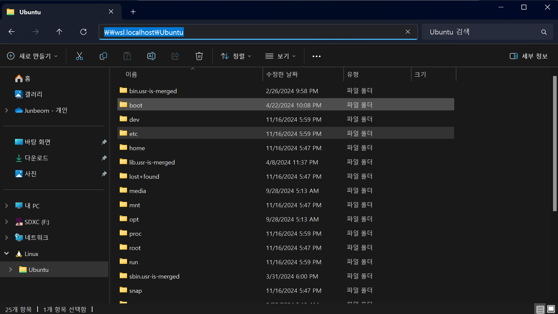Screen dimensions: 558x314
Task: Expand the Junbeom OneDrive node
Action: (6, 110)
